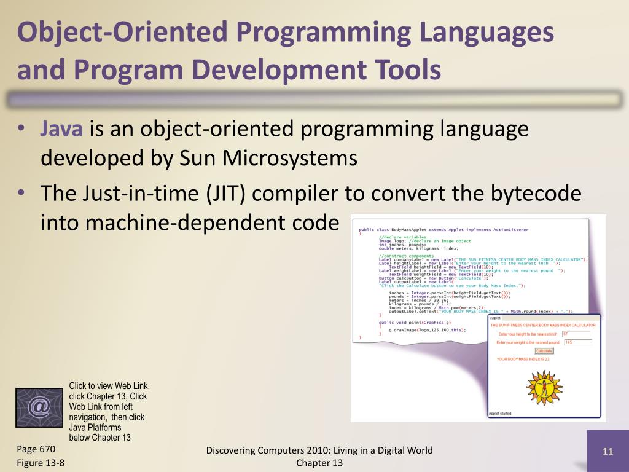Click the Java code listing image
This screenshot has width=629, height=472.
coord(471,281)
